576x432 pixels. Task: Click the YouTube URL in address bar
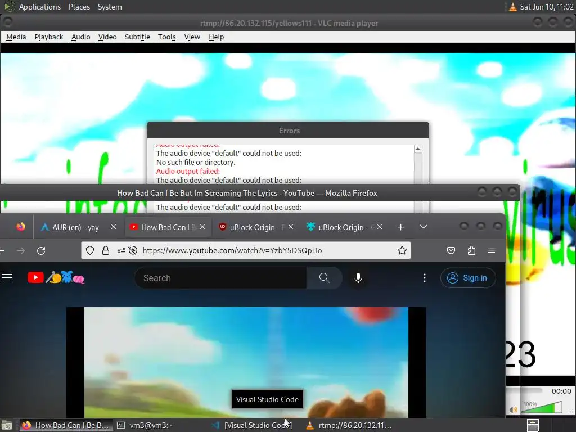tap(232, 250)
